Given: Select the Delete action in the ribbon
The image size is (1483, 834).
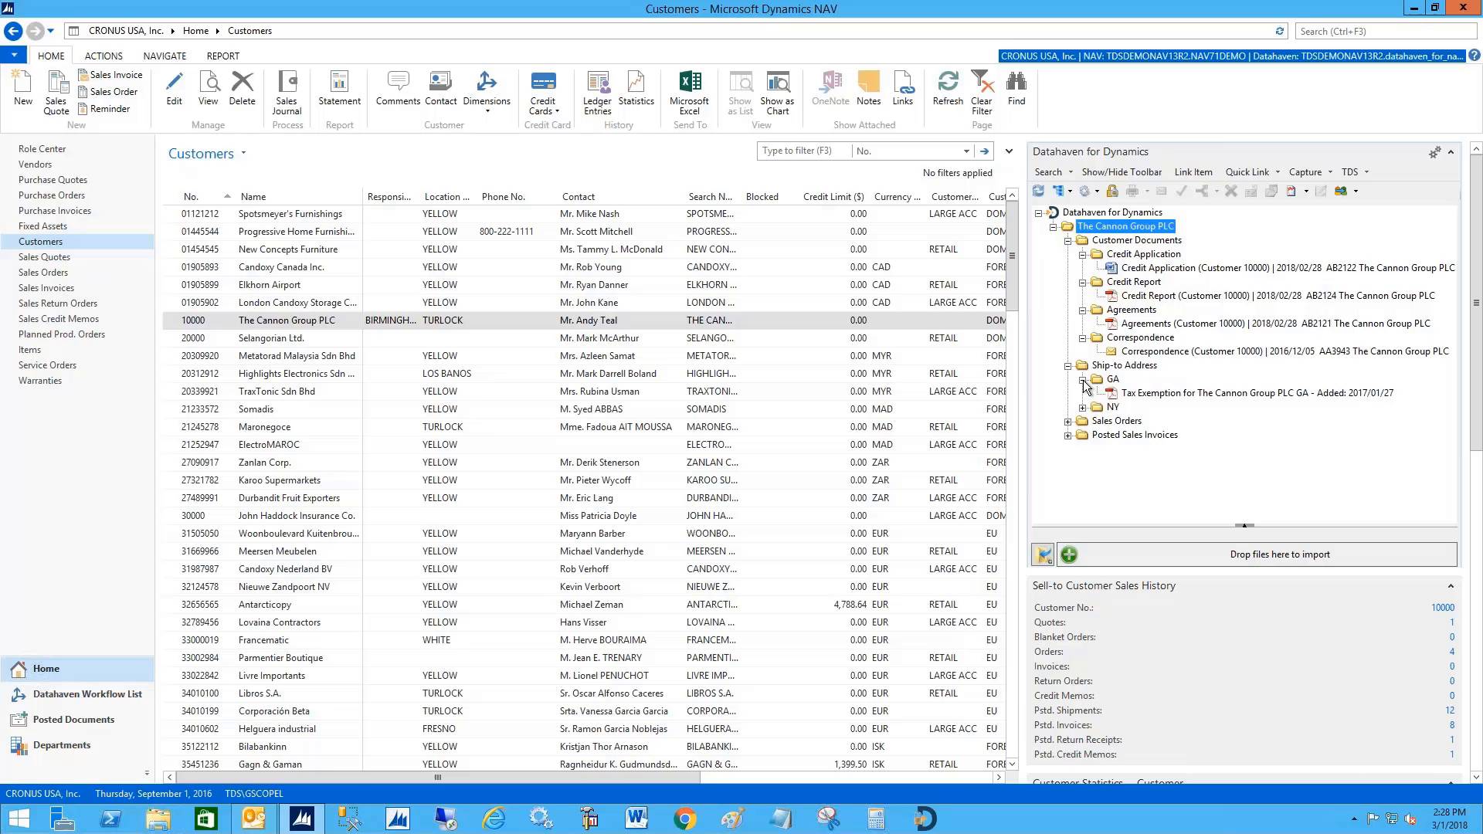Looking at the screenshot, I should [242, 90].
